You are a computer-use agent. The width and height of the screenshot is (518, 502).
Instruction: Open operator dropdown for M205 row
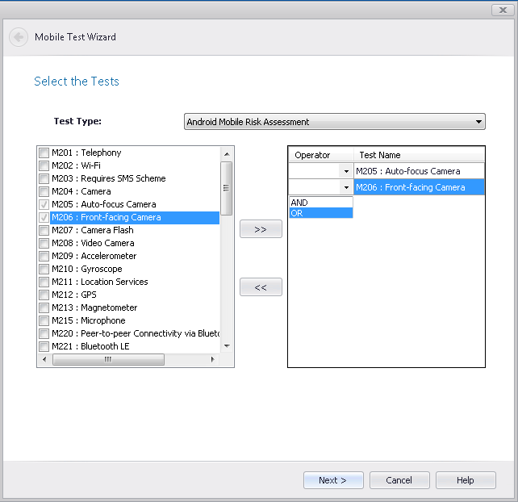pos(346,171)
